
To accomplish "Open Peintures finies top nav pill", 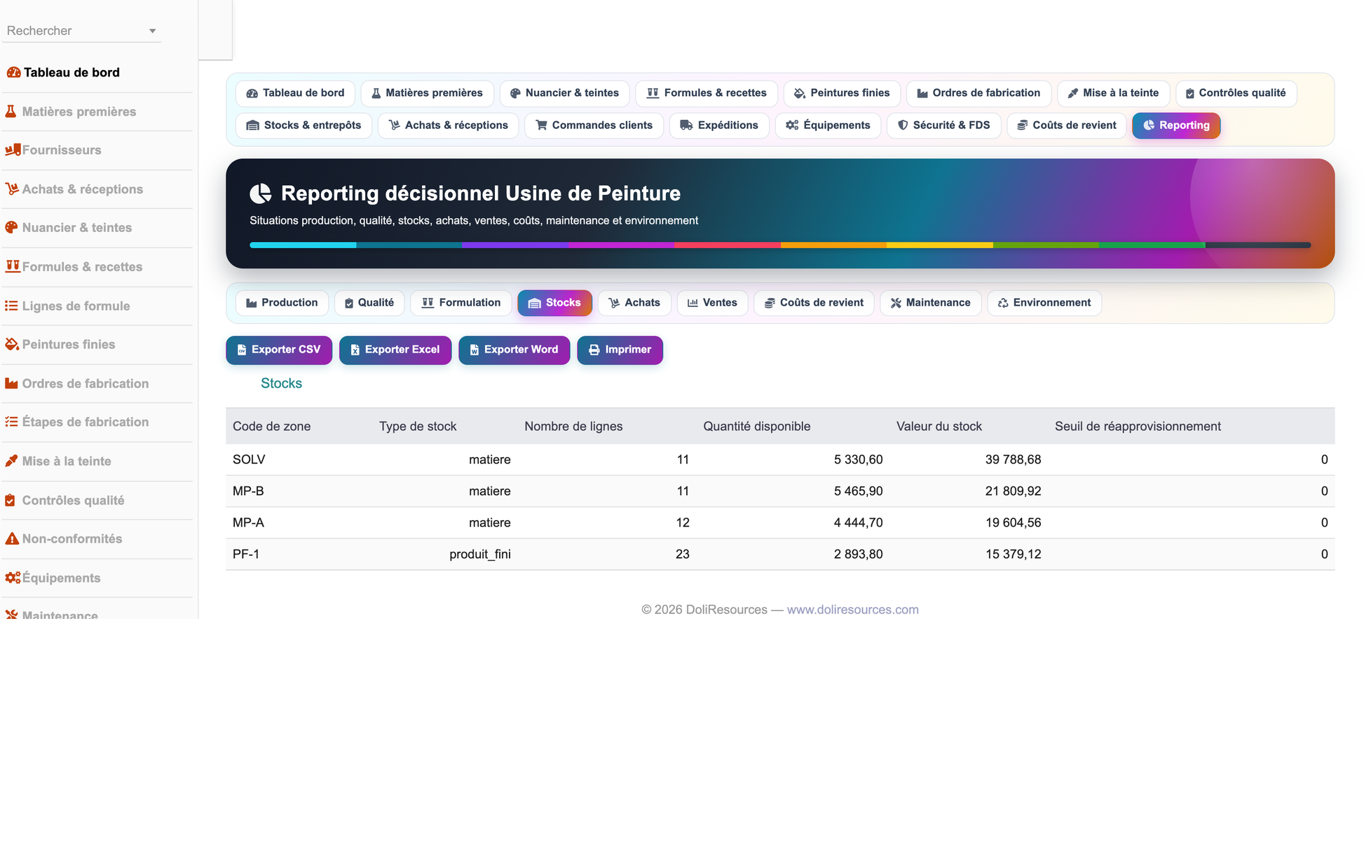I will point(842,93).
